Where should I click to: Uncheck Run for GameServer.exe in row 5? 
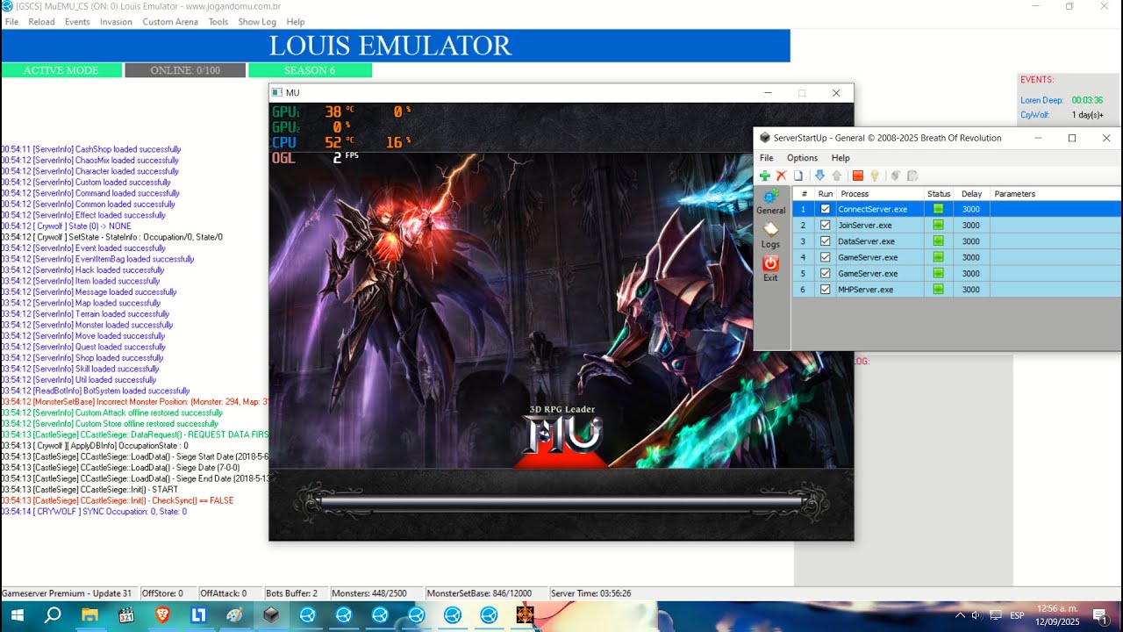click(825, 273)
